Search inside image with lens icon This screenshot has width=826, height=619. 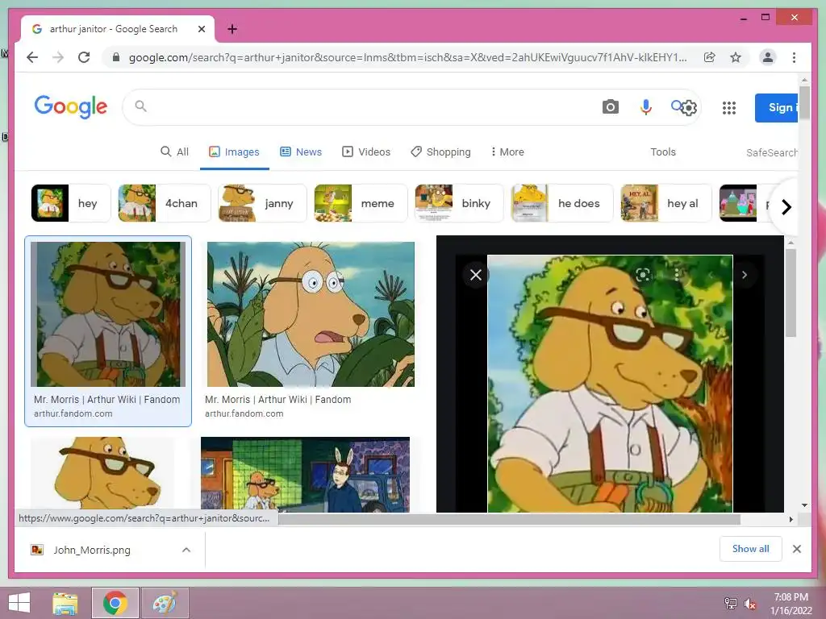[x=643, y=274]
